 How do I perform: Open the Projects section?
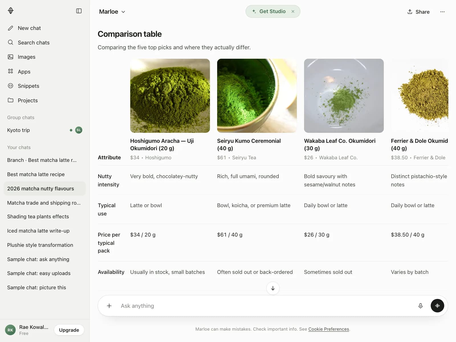45,100
